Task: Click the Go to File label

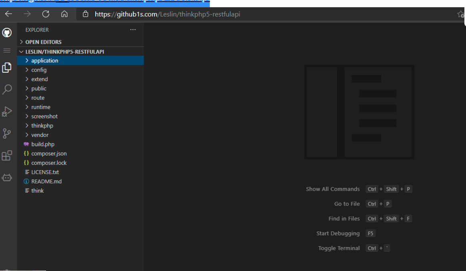Action: [347, 204]
